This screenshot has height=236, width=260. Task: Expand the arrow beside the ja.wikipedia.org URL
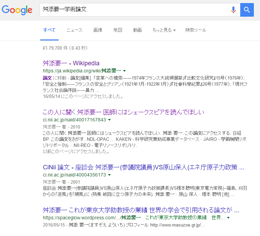[x=124, y=71]
